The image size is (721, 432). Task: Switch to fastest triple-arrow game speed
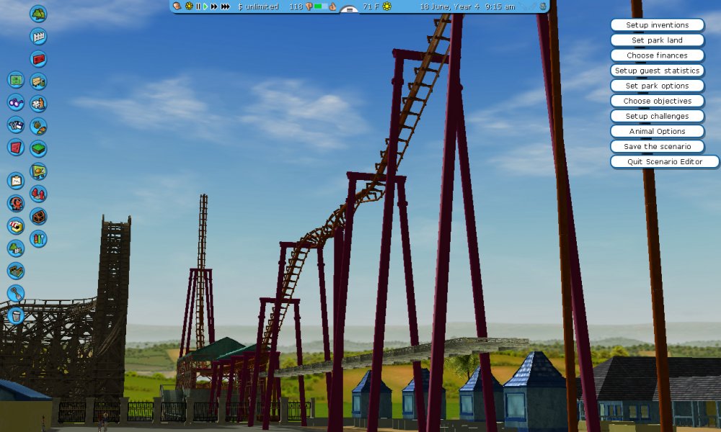coord(226,6)
